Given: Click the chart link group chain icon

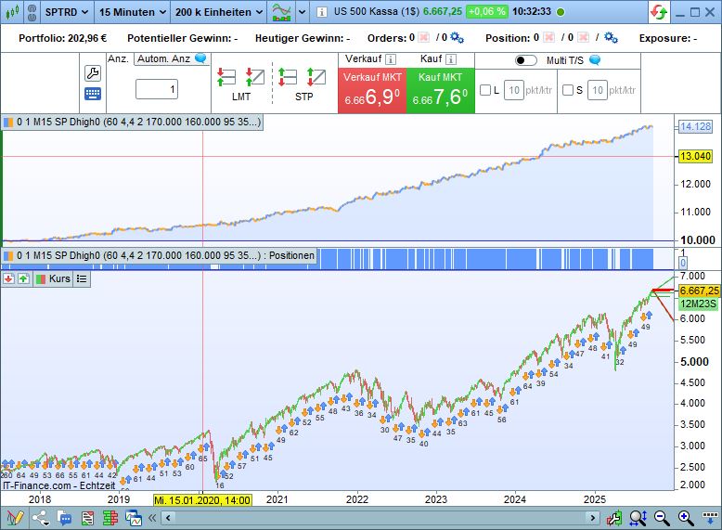Looking at the screenshot, I should (32, 12).
